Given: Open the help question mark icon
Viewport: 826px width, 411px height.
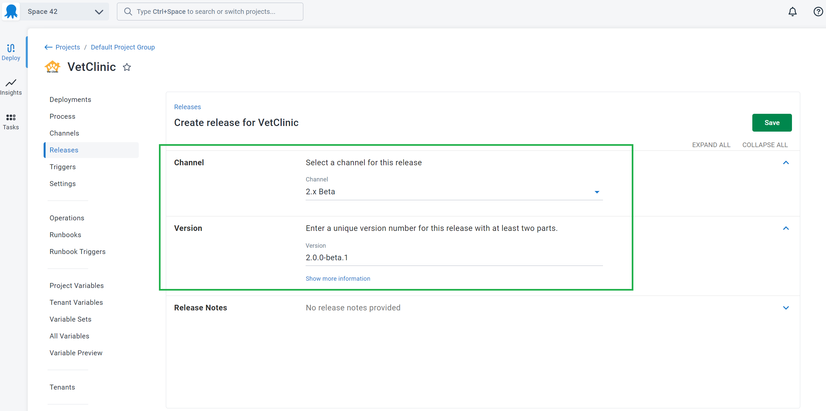Looking at the screenshot, I should point(818,12).
